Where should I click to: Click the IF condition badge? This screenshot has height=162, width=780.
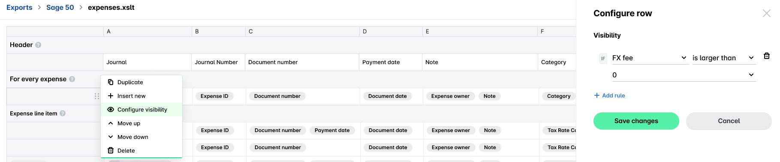tap(603, 59)
